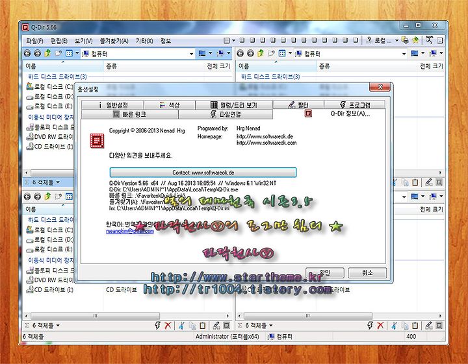
Task: Click monitor icon in top-right pane address bar
Action: 415,53
